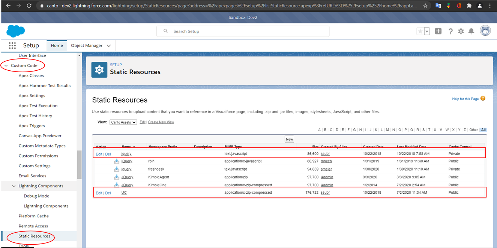Image resolution: width=497 pixels, height=248 pixels.
Task: Open the App Launcher dots grid
Action: (12, 46)
